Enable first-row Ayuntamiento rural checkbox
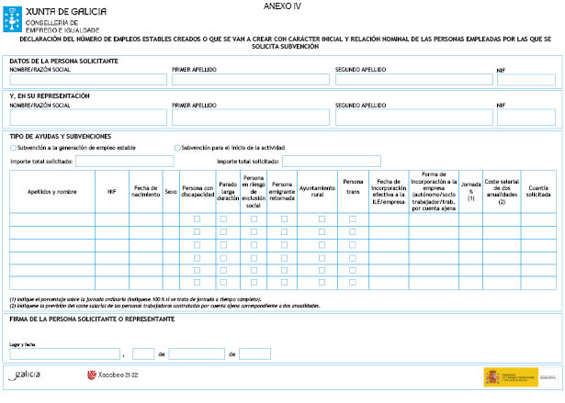Screen dimensions: 565x403 322,219
